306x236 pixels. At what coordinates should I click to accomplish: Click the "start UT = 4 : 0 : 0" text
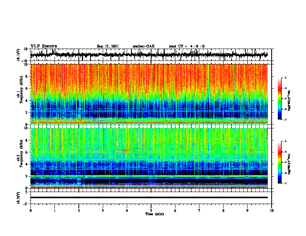click(187, 46)
